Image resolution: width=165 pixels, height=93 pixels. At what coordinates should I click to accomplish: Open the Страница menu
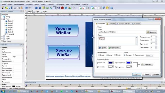coord(29,4)
